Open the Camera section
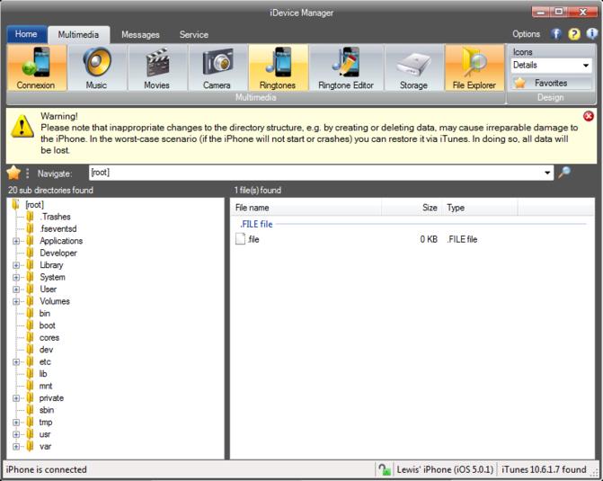603x481 pixels. coord(217,67)
